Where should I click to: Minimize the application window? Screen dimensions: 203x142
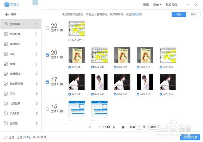coord(188,5)
